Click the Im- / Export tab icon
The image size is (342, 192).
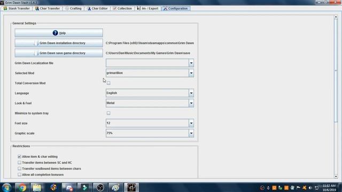tap(139, 9)
